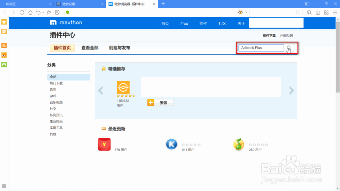
Task: Open 社区 in site navigation
Action: pos(222,23)
